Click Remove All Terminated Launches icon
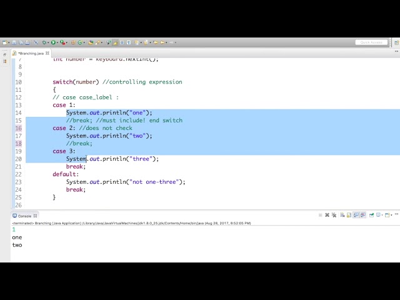 coord(334,215)
